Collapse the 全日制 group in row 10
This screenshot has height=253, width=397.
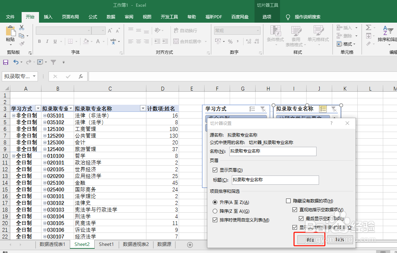14,156
